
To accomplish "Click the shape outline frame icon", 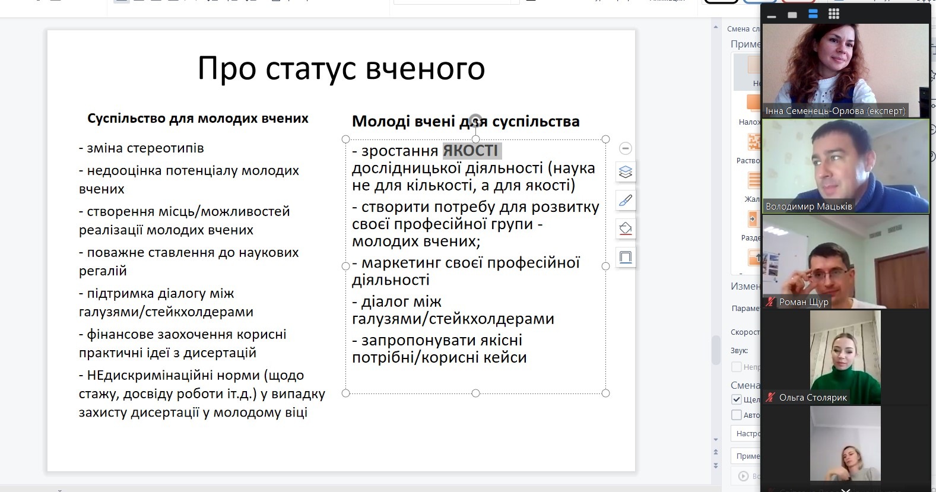I will point(626,257).
